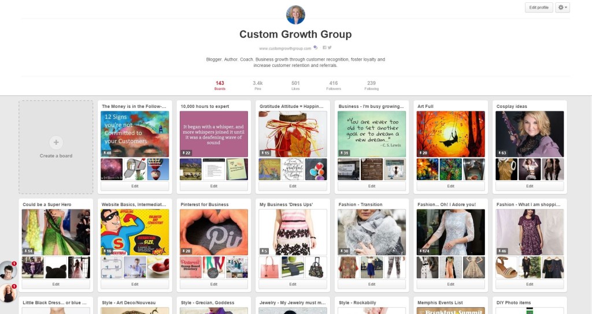Click the Custom Growth Group heading

[x=295, y=34]
